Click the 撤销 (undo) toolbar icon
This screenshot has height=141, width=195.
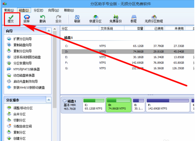click(x=43, y=19)
